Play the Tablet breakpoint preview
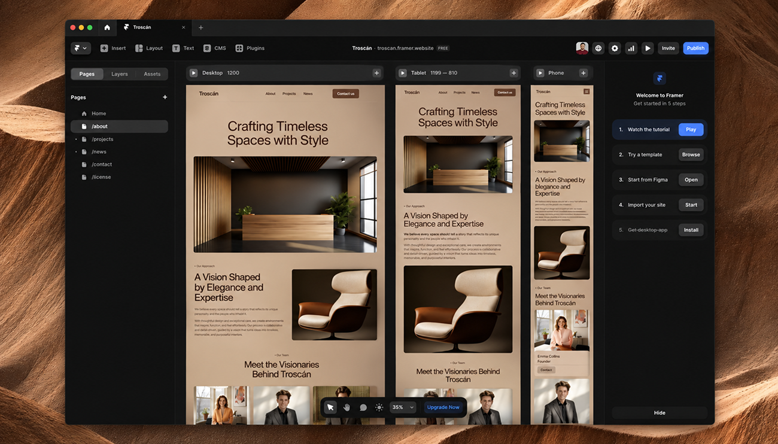 [x=403, y=73]
